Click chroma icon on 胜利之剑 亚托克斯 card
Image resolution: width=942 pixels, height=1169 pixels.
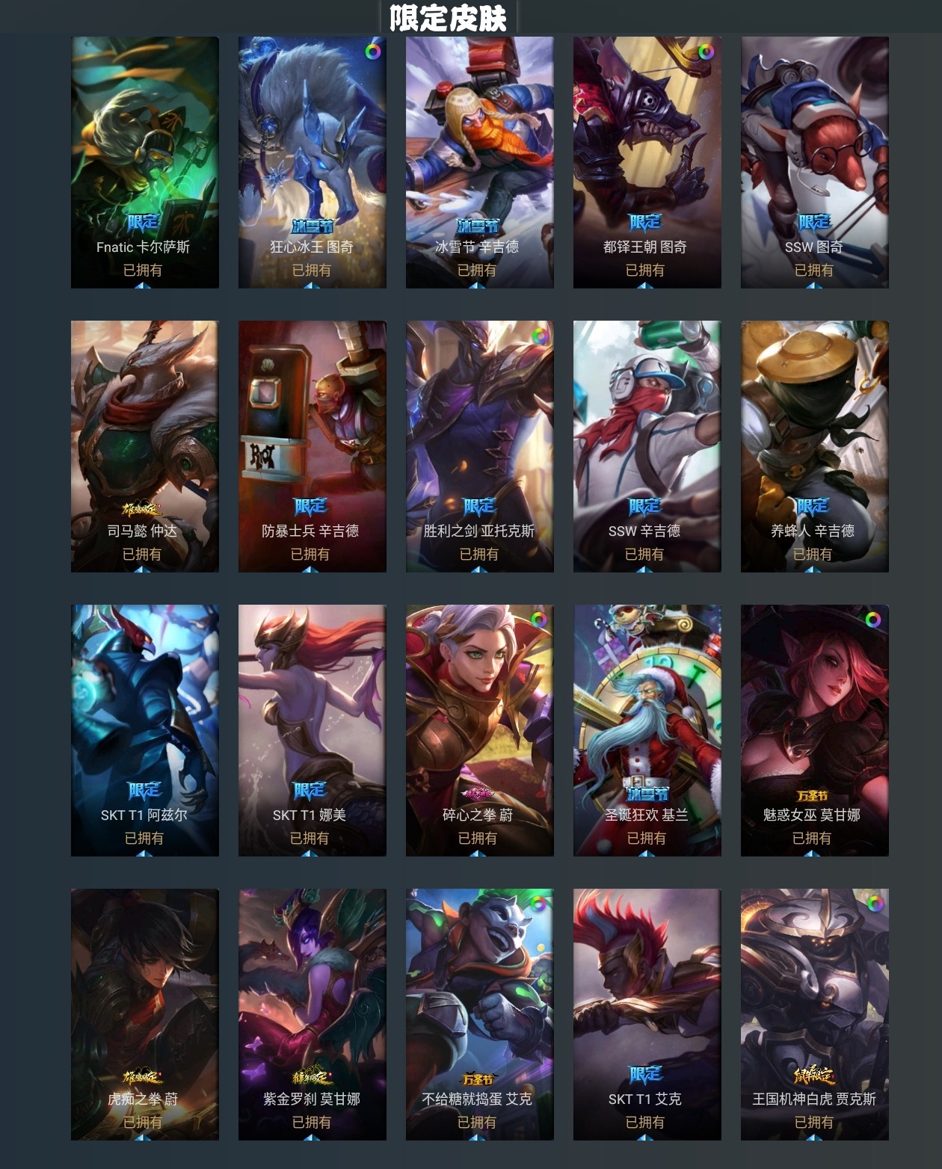[539, 336]
